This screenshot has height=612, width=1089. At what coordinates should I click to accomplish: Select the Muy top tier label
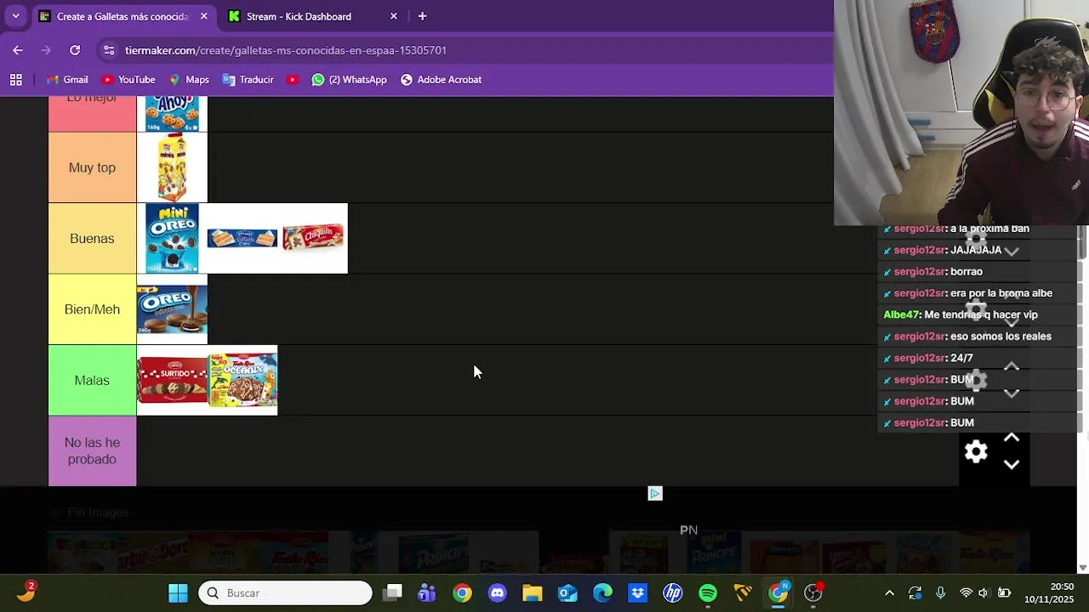(x=92, y=167)
